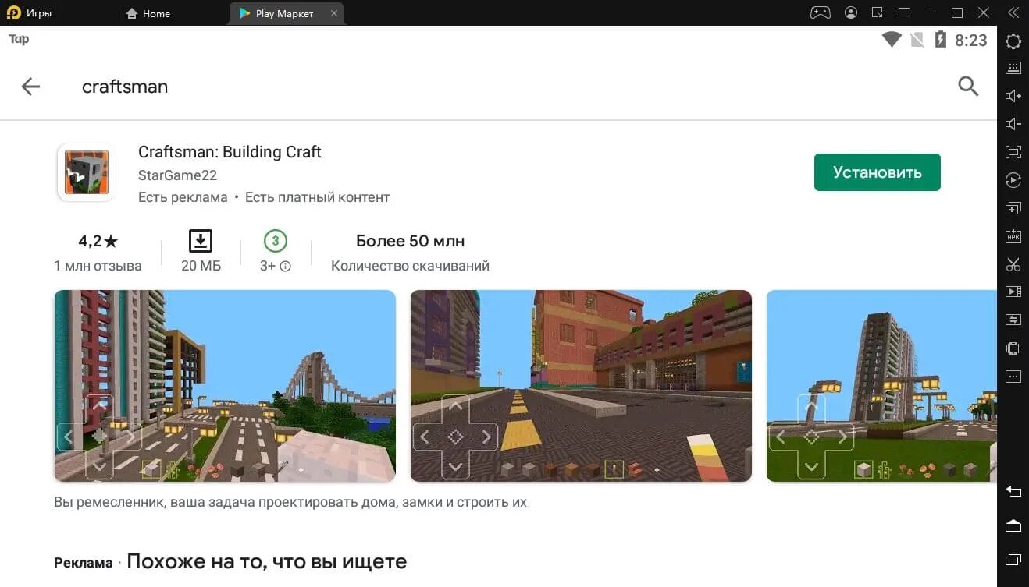
Task: Open the operation recorder (macro) icon
Action: 1013,180
